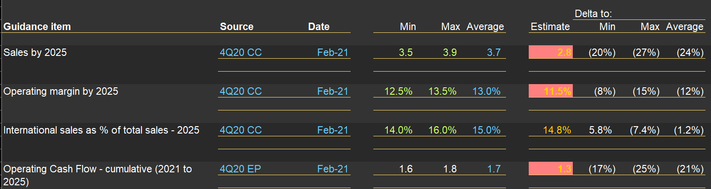Open 4Q20 CC source for Operating margin
Image resolution: width=711 pixels, height=189 pixels.
[240, 91]
